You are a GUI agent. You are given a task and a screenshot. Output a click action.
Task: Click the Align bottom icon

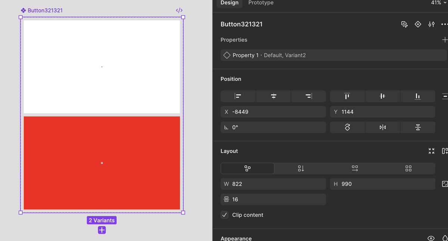tap(417, 96)
